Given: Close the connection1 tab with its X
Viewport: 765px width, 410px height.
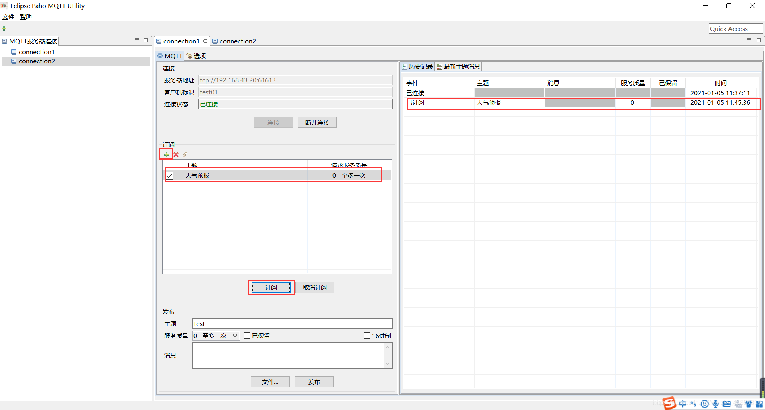Looking at the screenshot, I should 205,41.
